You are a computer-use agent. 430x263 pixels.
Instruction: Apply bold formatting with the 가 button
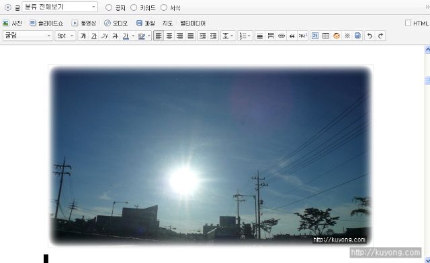[x=83, y=36]
